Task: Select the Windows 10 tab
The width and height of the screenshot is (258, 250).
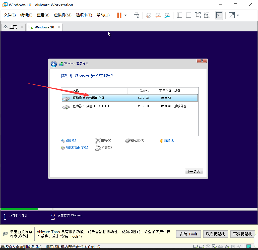Action: (x=44, y=27)
